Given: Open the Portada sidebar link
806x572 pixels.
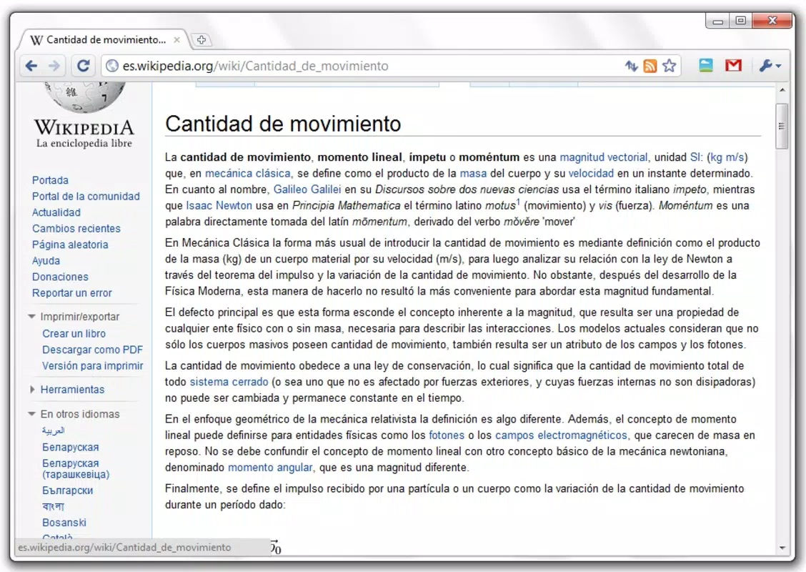Looking at the screenshot, I should pyautogui.click(x=50, y=180).
